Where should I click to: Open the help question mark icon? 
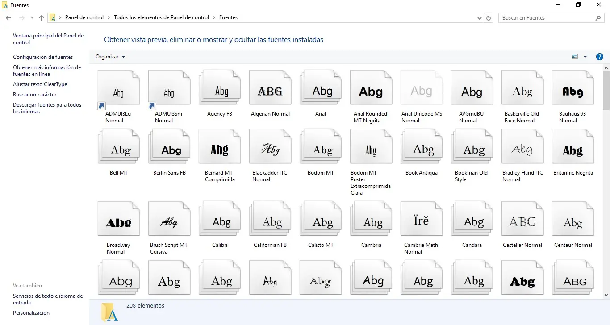[x=600, y=57]
